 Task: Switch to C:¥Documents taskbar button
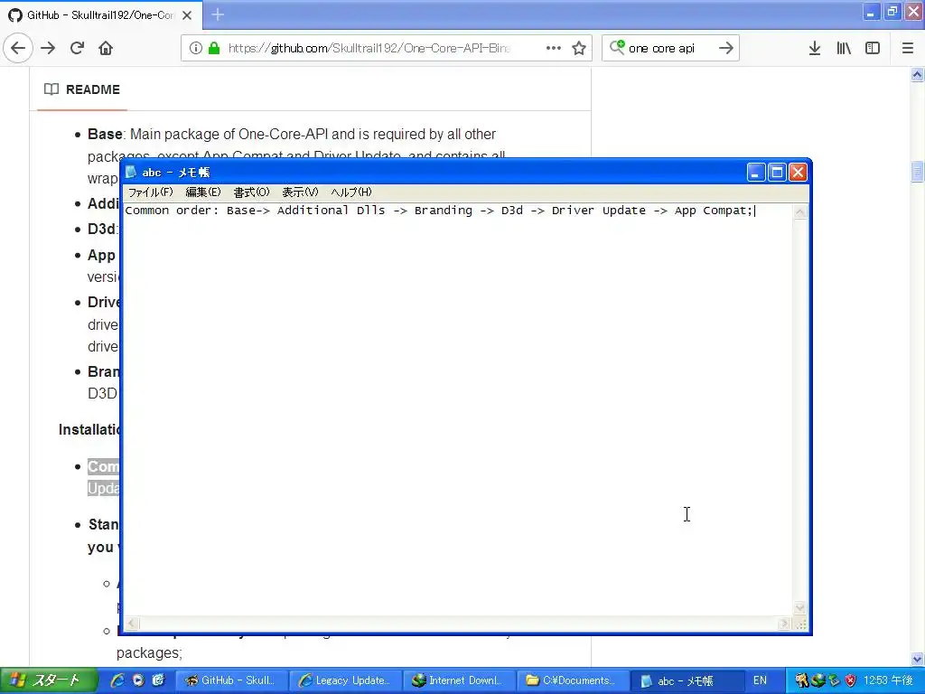[x=572, y=680]
